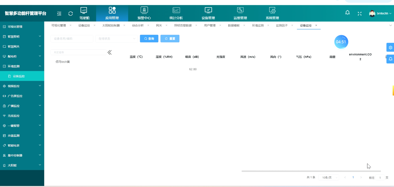Open the 驾驶舱 cockpit module
Viewport: 394px width, 187px height.
tap(84, 14)
